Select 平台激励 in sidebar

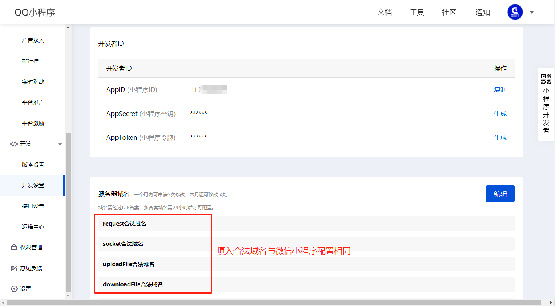pyautogui.click(x=33, y=123)
